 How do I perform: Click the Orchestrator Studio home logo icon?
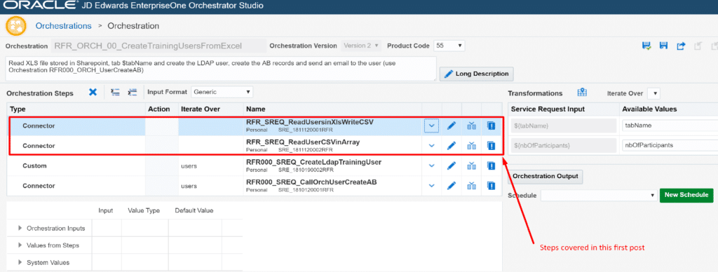[15, 26]
